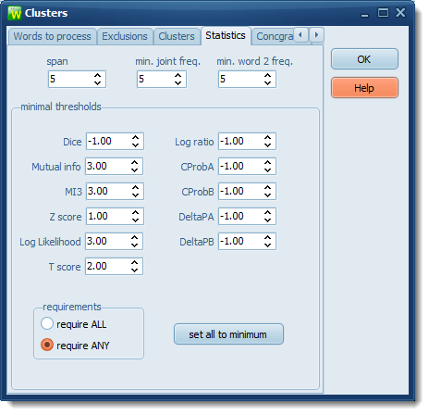Increase the T score threshold
429x415 pixels.
click(134, 262)
